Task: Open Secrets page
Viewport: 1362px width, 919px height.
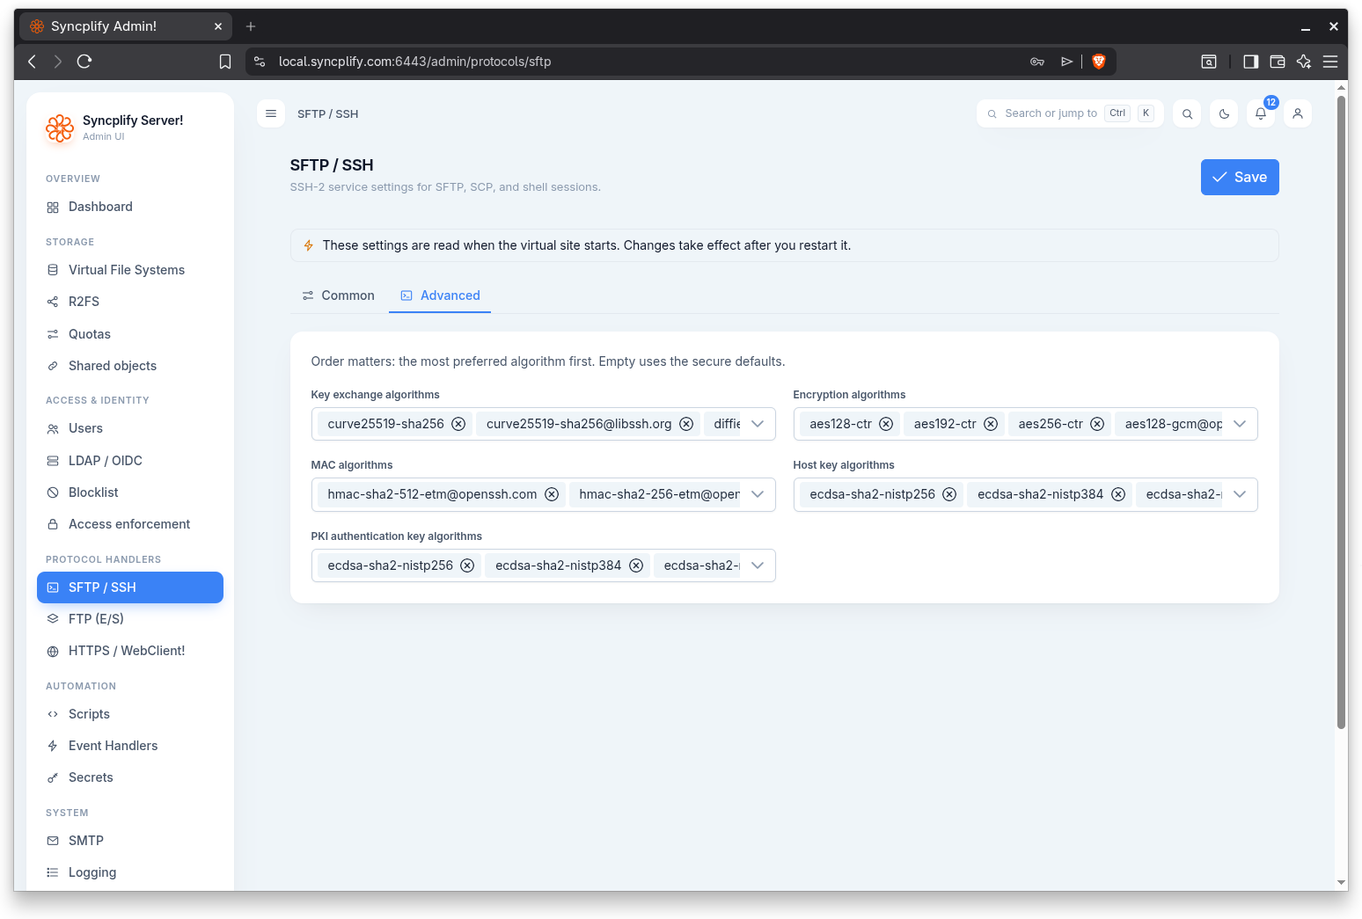Action: click(x=130, y=777)
